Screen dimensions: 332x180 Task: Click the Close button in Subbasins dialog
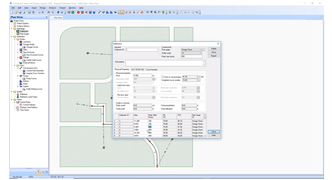pos(214,132)
